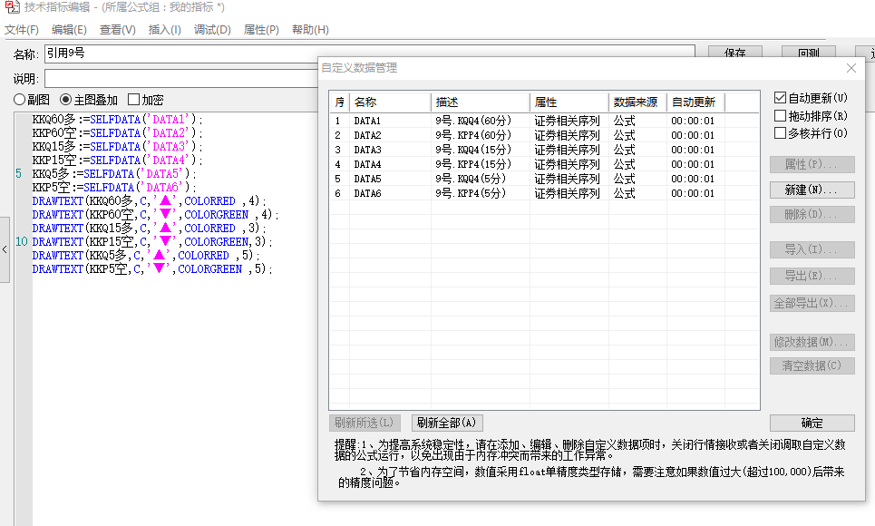Image resolution: width=875 pixels, height=526 pixels.
Task: Toggle the 多核并行(O) checkbox
Action: tap(780, 133)
